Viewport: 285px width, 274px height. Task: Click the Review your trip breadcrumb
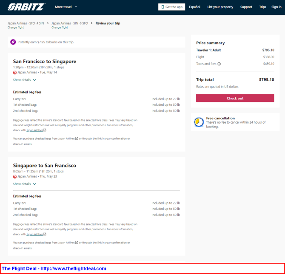(x=108, y=23)
